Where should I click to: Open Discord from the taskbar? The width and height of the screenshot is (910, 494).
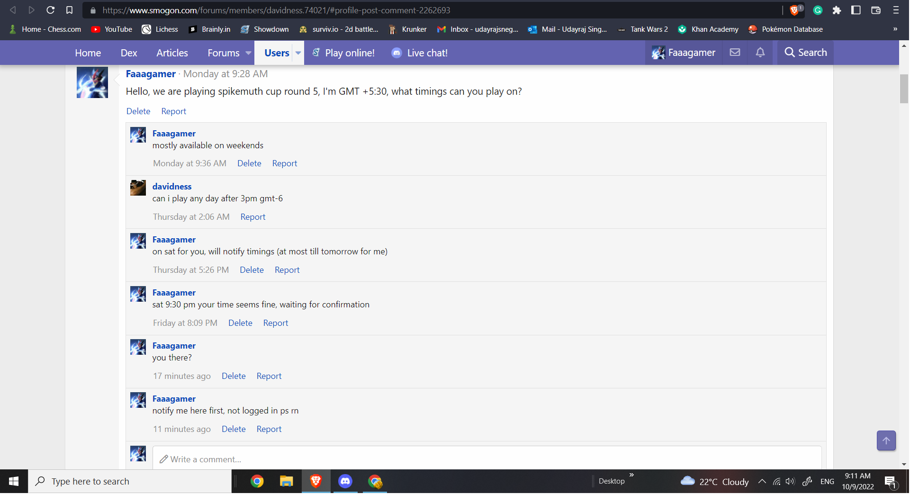point(345,481)
